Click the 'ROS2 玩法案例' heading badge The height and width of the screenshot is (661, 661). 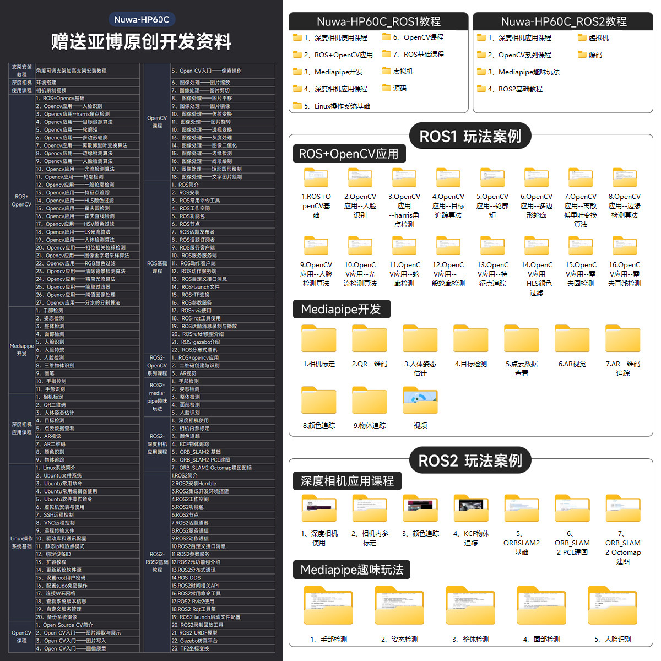pyautogui.click(x=470, y=460)
